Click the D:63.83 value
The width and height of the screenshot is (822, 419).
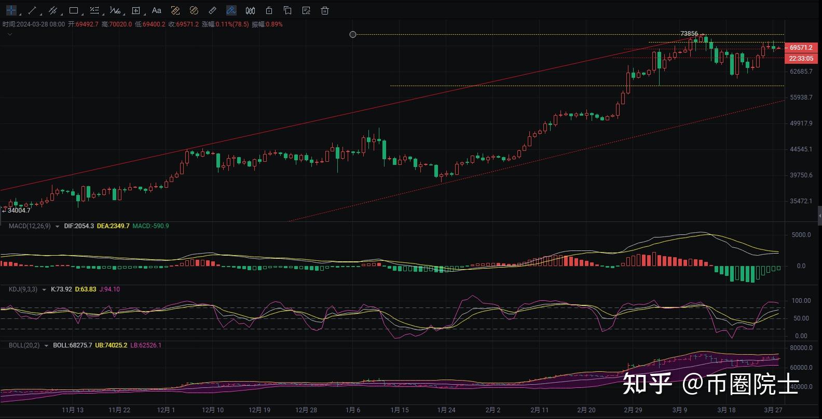click(x=86, y=289)
